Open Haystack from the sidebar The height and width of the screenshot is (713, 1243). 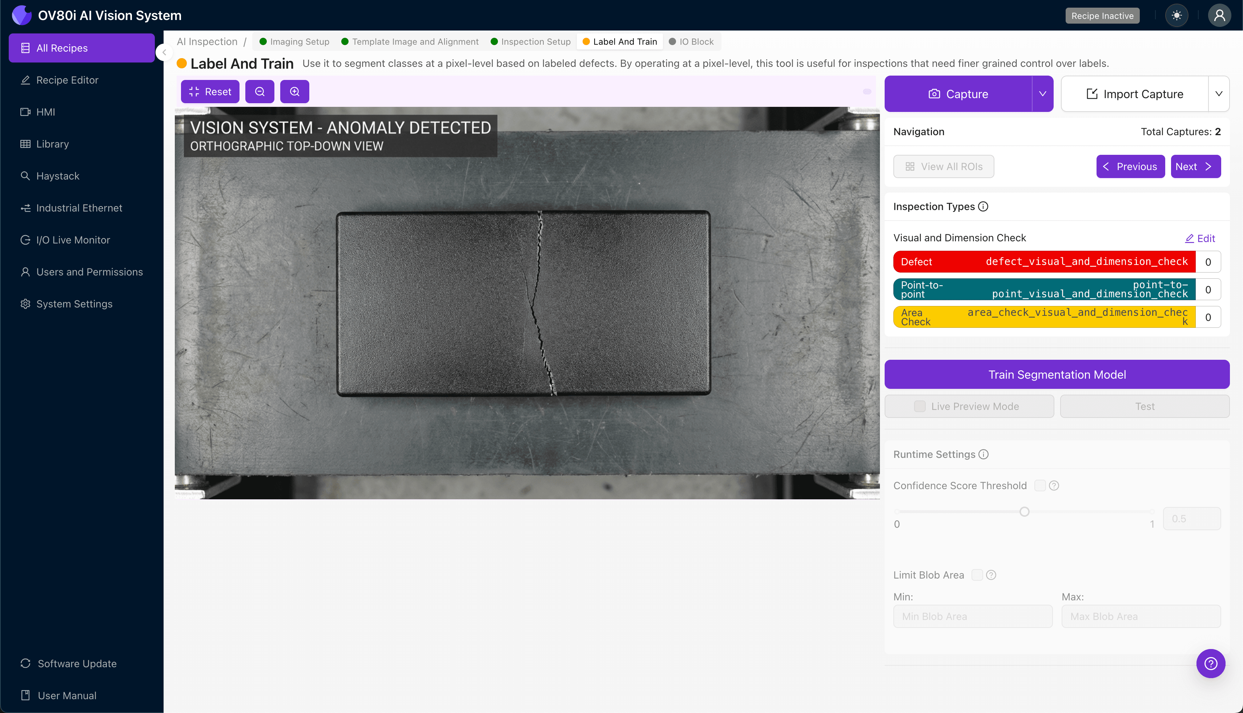(57, 176)
